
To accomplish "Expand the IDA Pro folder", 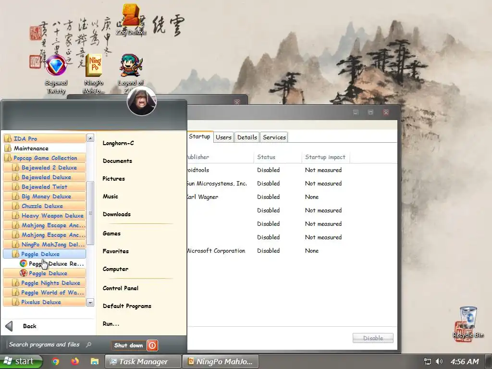I will click(44, 138).
